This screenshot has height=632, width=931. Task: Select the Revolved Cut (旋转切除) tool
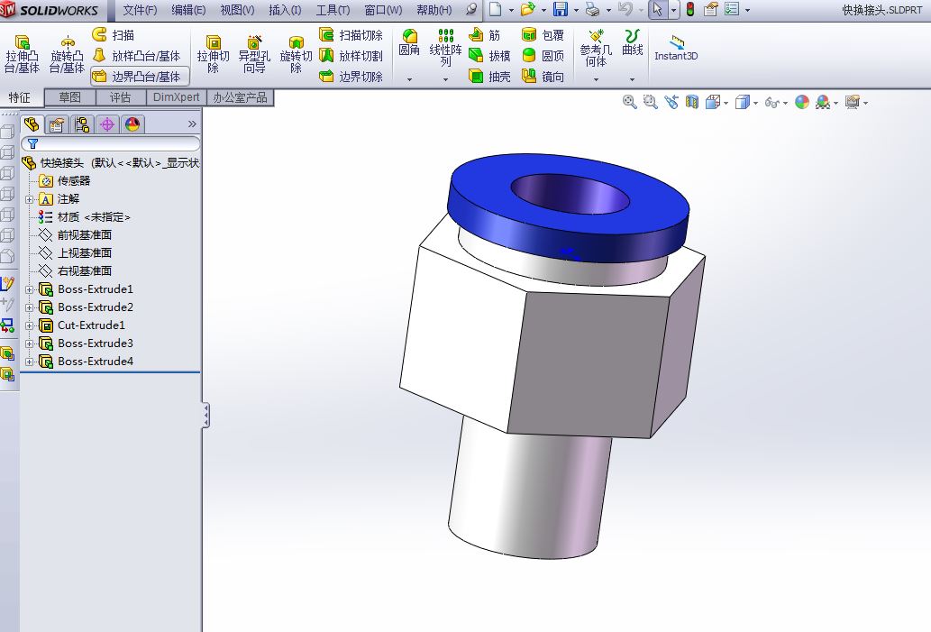(x=296, y=54)
